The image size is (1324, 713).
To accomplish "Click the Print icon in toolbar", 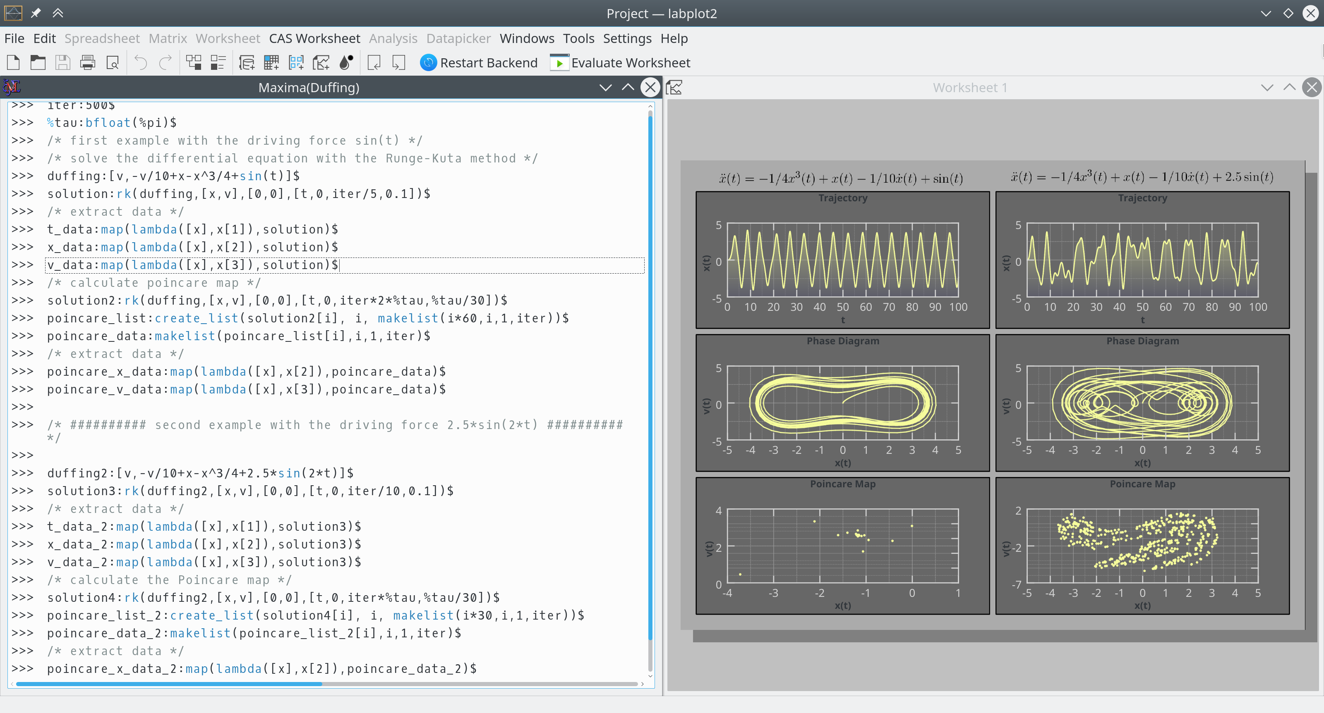I will tap(88, 63).
